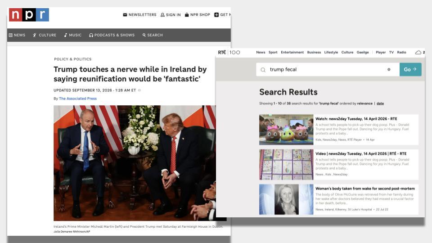The width and height of the screenshot is (432, 243).
Task: Open the Newsletters envelope icon
Action: tap(125, 14)
